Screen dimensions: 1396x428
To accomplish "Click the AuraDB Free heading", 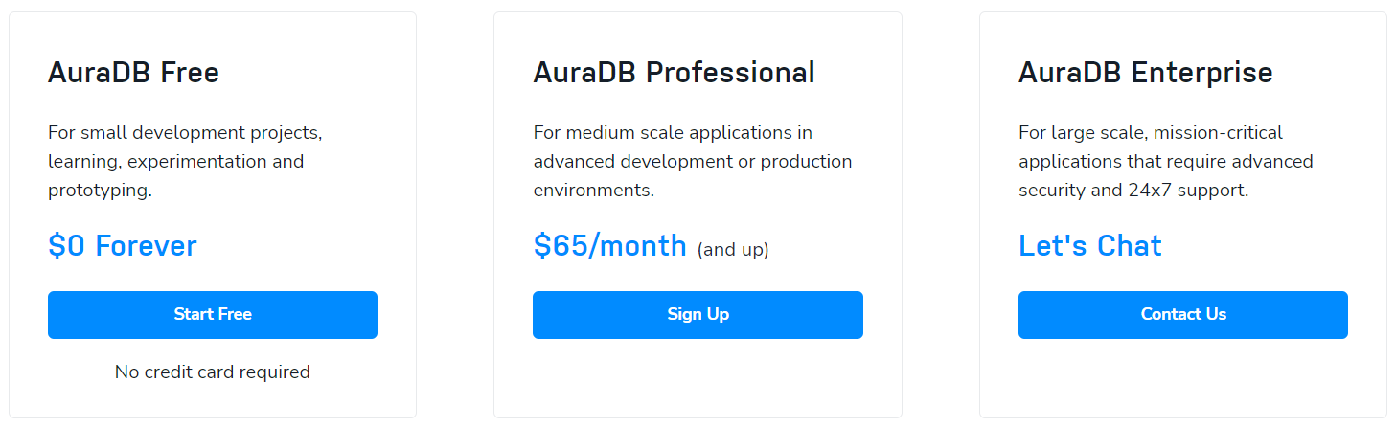I will point(134,73).
